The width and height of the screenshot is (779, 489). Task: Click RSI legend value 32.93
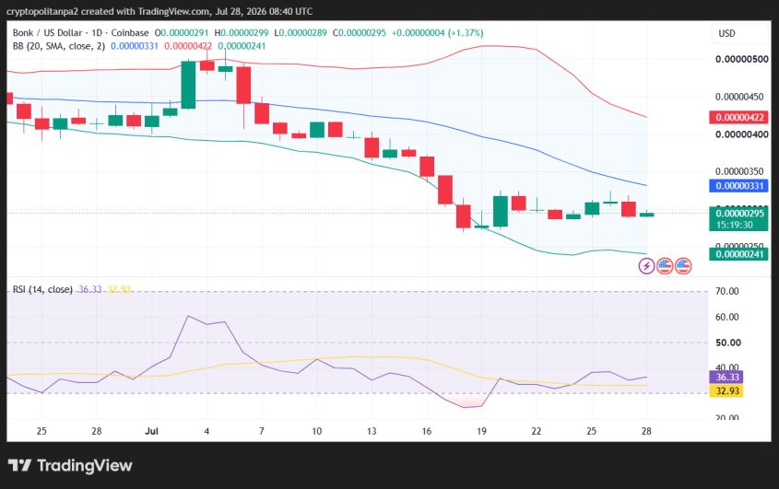[119, 289]
